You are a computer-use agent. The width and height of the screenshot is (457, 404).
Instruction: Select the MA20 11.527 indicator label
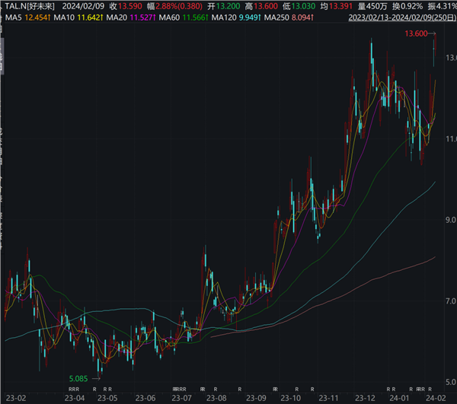[x=131, y=17]
